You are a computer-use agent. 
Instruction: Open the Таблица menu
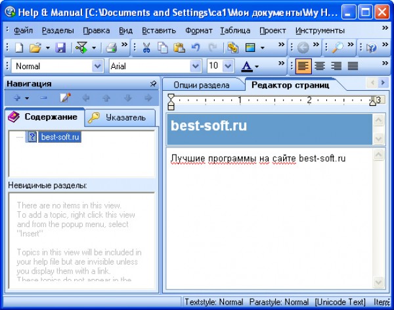pyautogui.click(x=235, y=30)
